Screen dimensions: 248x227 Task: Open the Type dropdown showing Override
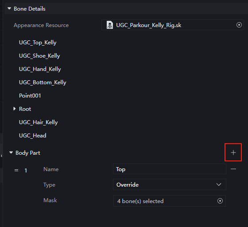click(x=169, y=184)
